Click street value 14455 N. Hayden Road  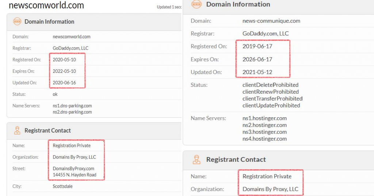[75, 175]
